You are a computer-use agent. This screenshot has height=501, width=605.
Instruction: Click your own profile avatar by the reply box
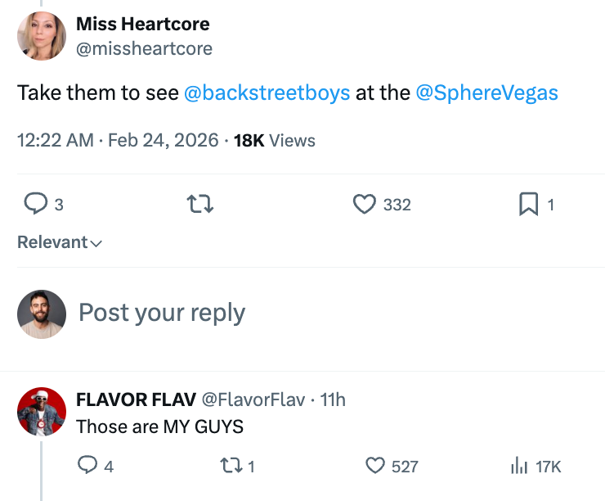click(42, 314)
